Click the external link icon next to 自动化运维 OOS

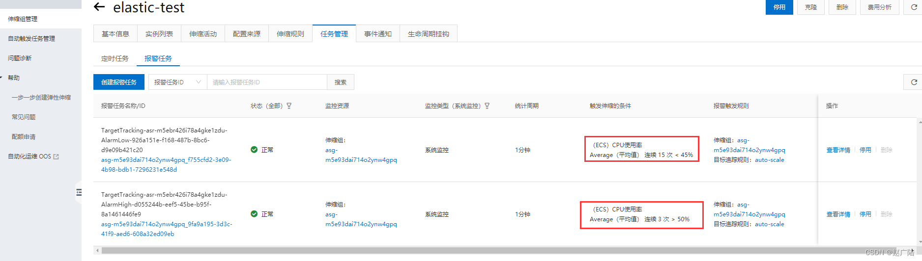(x=56, y=157)
